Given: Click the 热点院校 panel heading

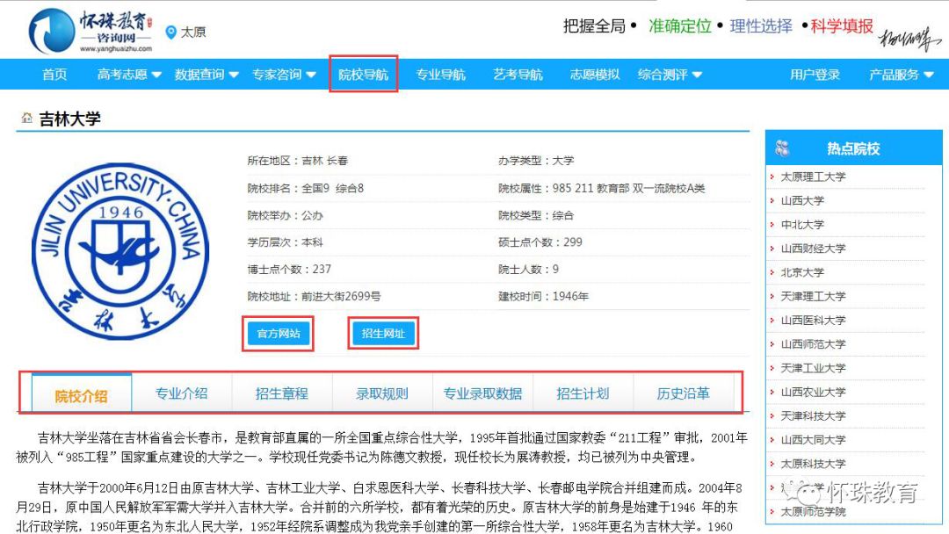Looking at the screenshot, I should pos(853,148).
